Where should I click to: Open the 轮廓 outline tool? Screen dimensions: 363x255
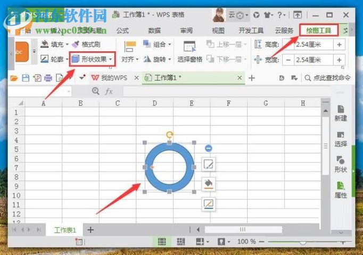54,59
